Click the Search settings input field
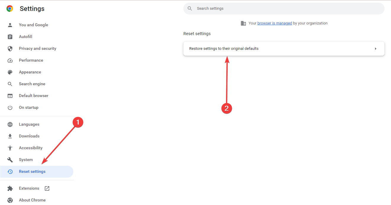This screenshot has width=391, height=205. click(x=284, y=9)
